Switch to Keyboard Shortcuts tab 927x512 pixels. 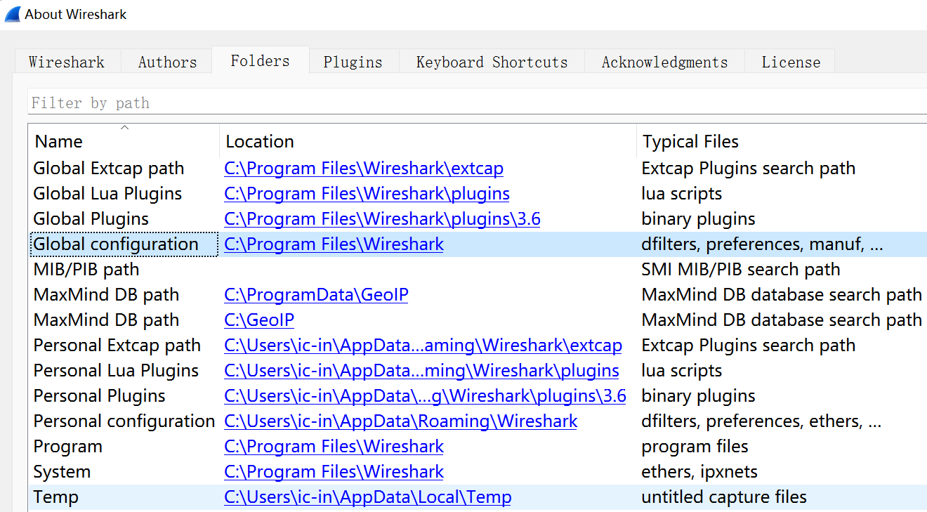[492, 62]
